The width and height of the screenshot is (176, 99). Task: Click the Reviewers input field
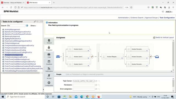tap(84, 85)
